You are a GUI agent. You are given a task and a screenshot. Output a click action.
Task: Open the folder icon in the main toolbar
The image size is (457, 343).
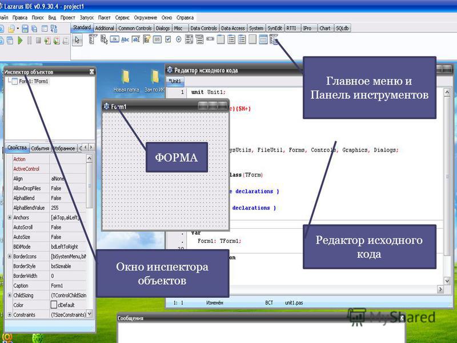pos(11,29)
